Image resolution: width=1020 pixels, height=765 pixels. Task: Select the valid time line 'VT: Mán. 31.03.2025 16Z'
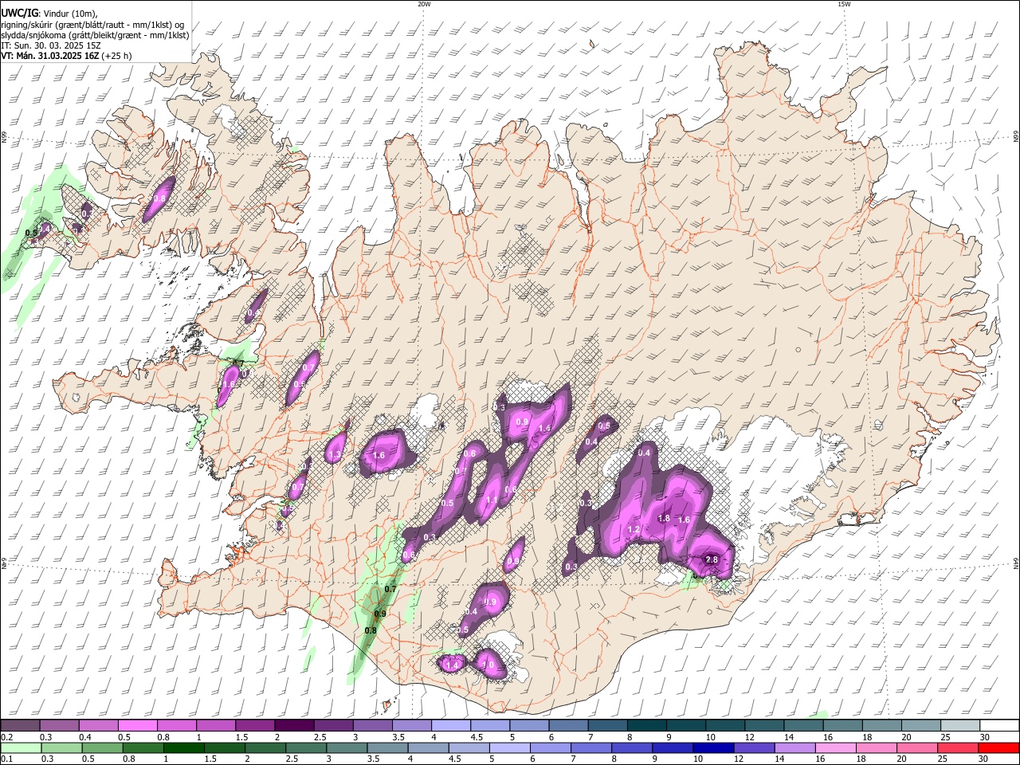(50, 56)
